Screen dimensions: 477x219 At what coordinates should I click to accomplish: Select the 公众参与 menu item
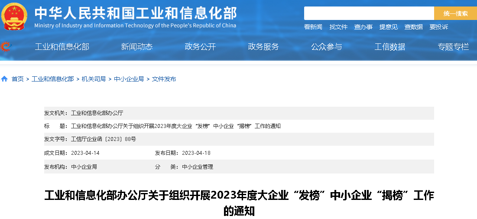(327, 47)
